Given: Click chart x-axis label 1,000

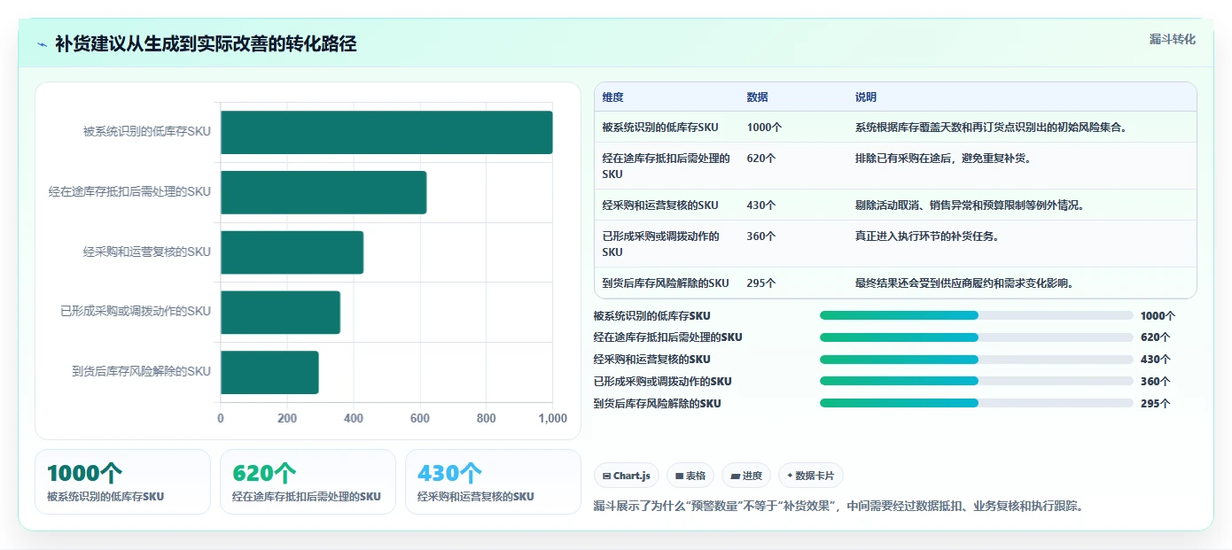Looking at the screenshot, I should pyautogui.click(x=552, y=419).
